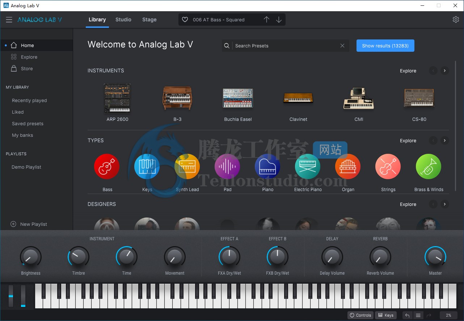Show previous instruments with left chevron
Screen dimensions: 464x321
pos(433,71)
